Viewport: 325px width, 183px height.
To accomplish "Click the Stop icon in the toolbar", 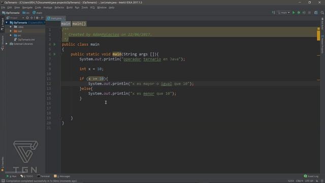I will [x=309, y=13].
